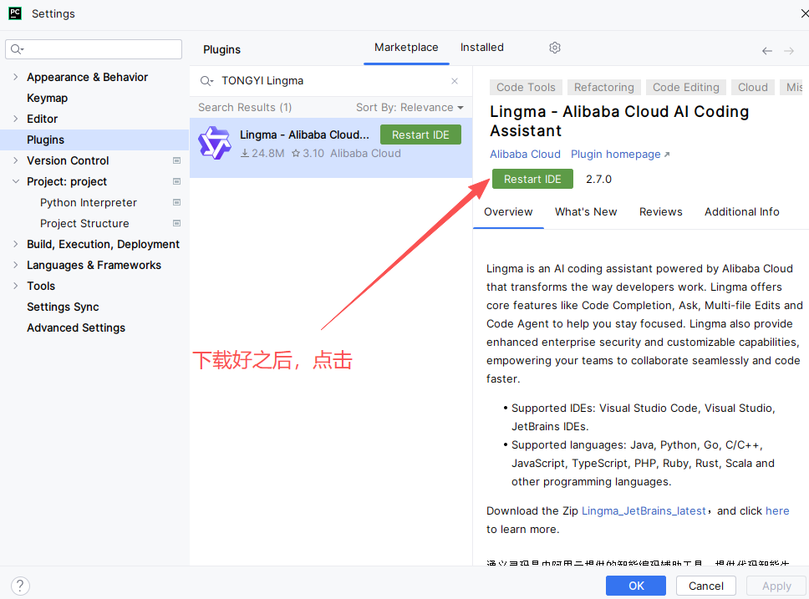
Task: Focus the settings search input field
Action: (102, 49)
